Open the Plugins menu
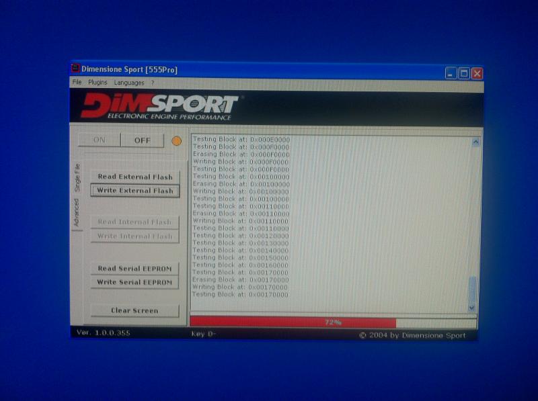The image size is (538, 401). 98,82
